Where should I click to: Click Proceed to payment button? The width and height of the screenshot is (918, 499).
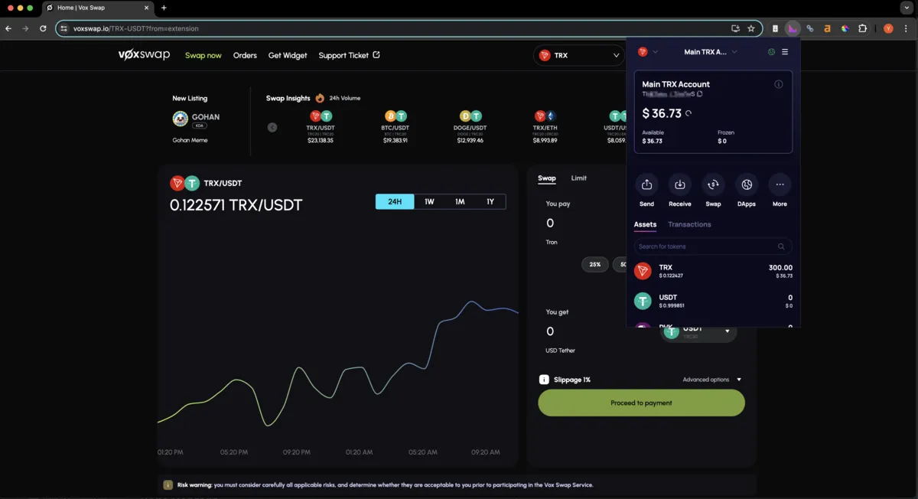pyautogui.click(x=641, y=403)
